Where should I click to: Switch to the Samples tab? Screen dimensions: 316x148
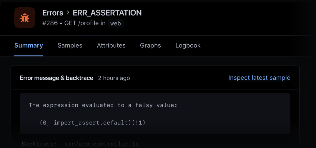(x=70, y=46)
